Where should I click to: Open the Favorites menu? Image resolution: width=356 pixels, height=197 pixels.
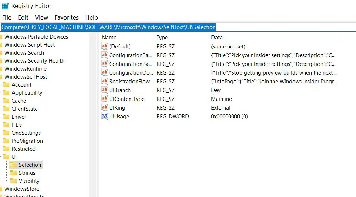tap(67, 17)
